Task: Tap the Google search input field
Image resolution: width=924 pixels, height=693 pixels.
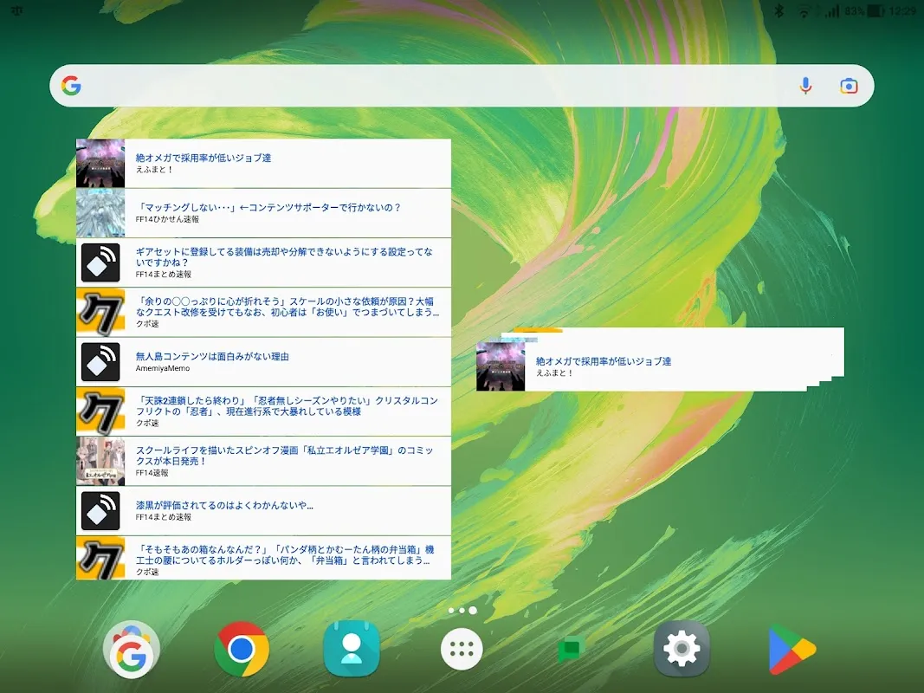Action: [433, 85]
